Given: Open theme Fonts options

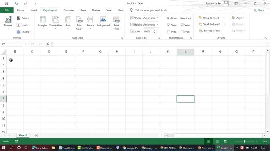Looking at the screenshot, I should pos(23,25).
